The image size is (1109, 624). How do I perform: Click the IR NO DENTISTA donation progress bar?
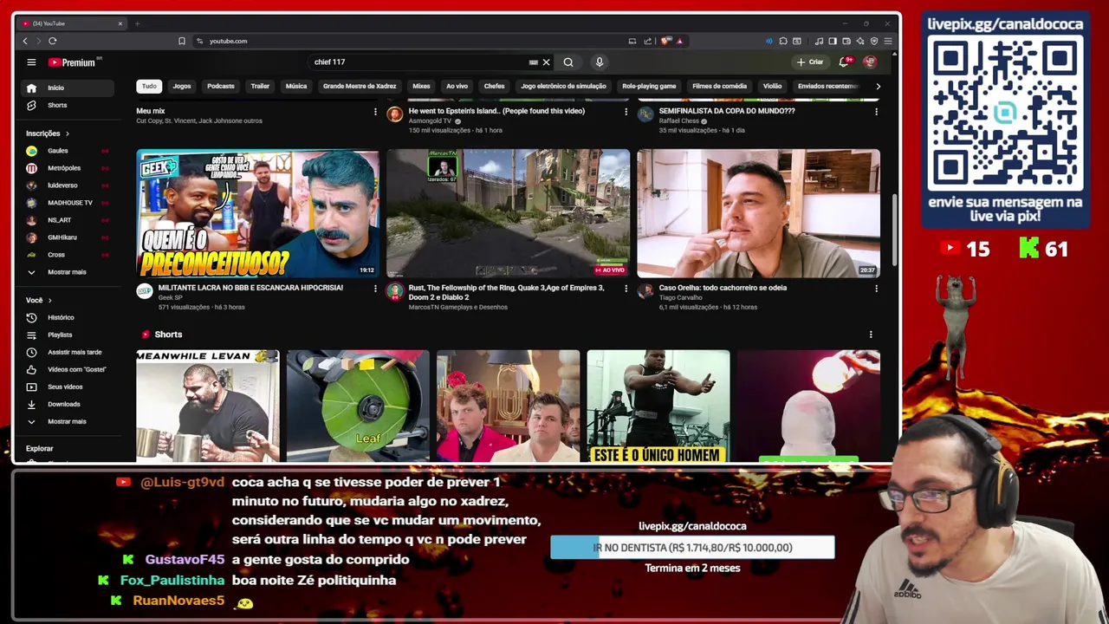click(692, 548)
